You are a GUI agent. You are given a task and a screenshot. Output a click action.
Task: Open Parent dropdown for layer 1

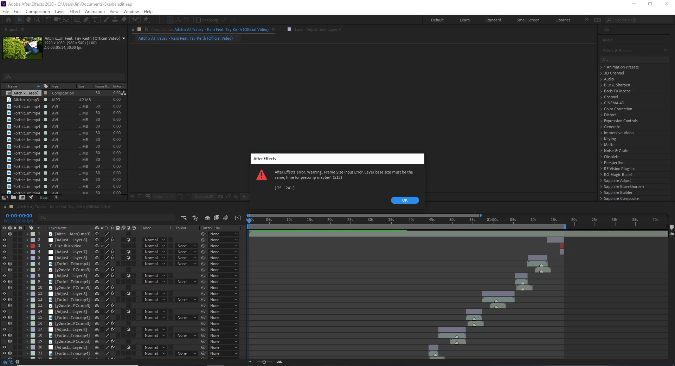pyautogui.click(x=224, y=234)
